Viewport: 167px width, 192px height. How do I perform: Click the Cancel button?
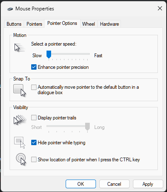tap(114, 184)
